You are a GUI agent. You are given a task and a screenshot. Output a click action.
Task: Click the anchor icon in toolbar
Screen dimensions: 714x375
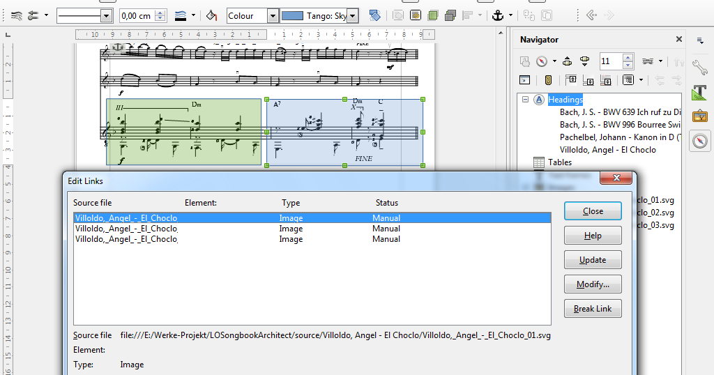click(498, 16)
